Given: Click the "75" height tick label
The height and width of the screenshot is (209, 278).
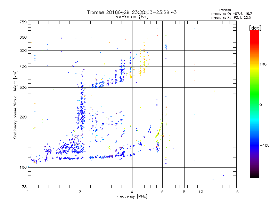Looking at the screenshot, I should click(24, 187).
